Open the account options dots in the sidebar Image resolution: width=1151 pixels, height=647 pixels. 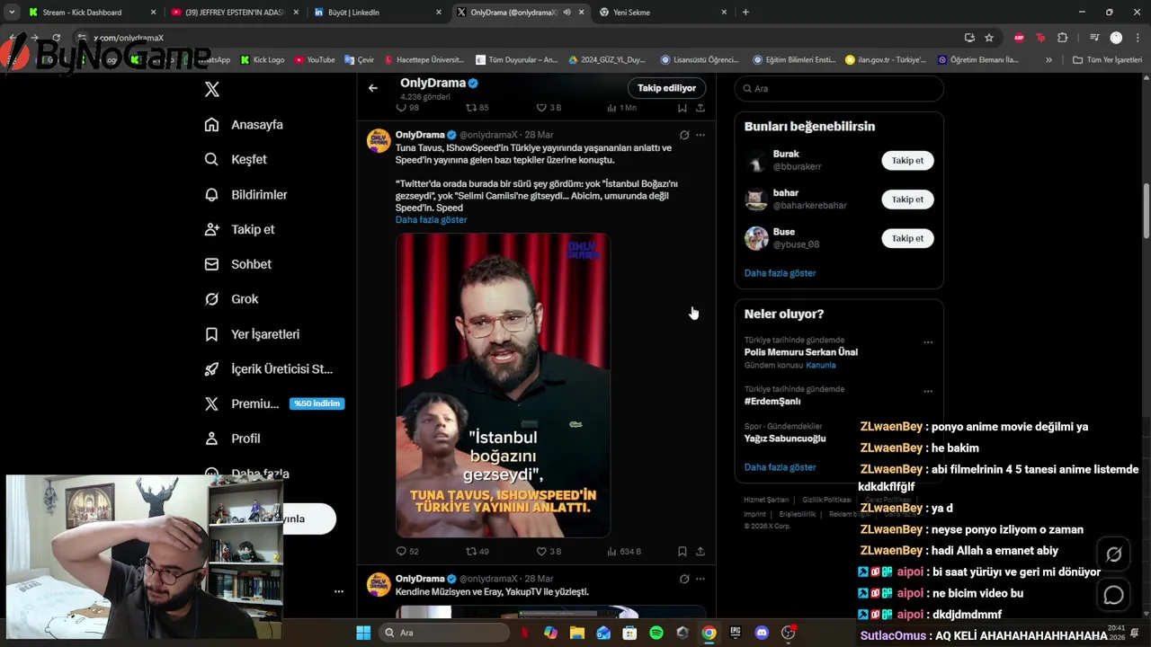pos(339,591)
